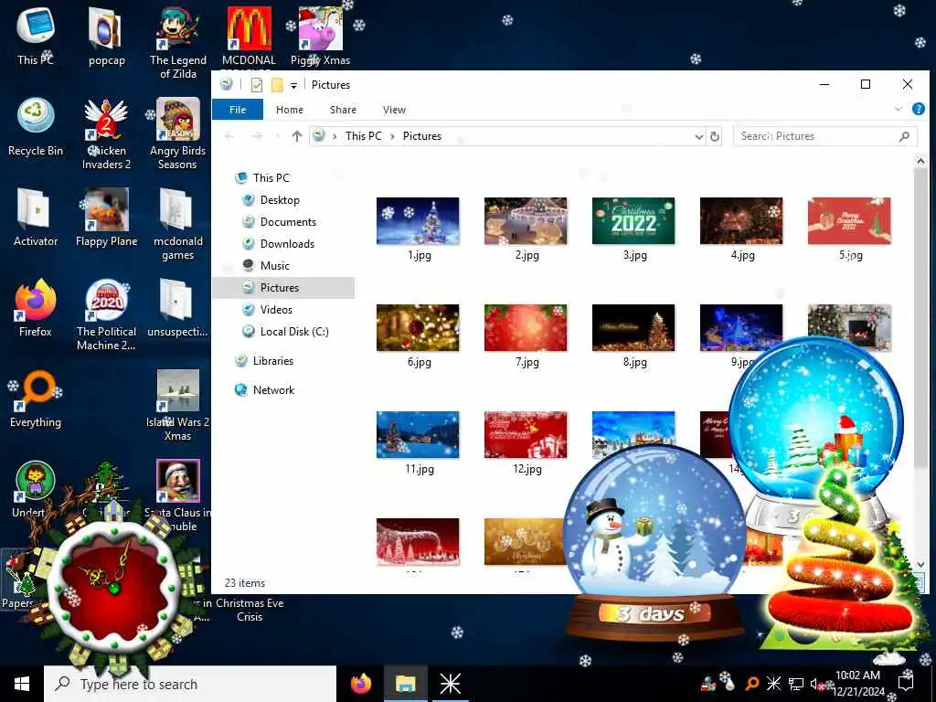The image size is (936, 702).
Task: Launch Piggly Xmas game icon
Action: (320, 35)
